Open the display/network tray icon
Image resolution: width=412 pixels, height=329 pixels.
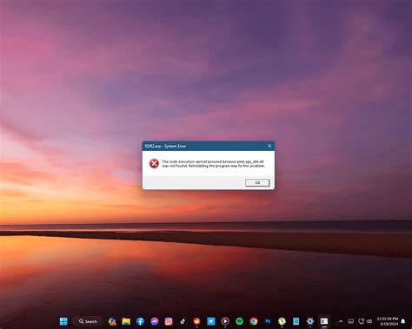click(x=361, y=321)
